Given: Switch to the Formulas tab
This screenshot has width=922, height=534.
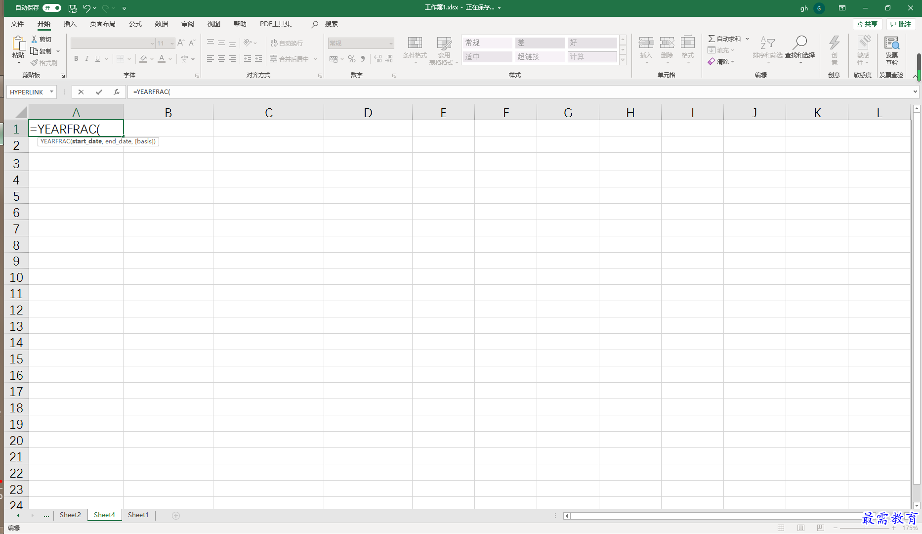Looking at the screenshot, I should [135, 24].
